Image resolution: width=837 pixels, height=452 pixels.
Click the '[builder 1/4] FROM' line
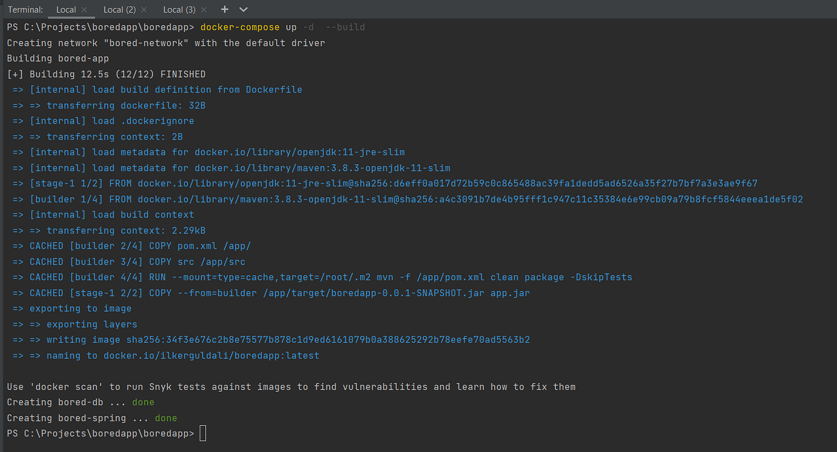point(407,199)
